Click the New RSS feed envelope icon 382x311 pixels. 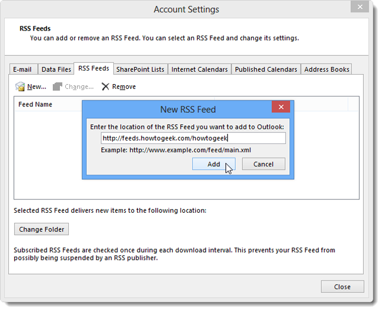(x=20, y=86)
